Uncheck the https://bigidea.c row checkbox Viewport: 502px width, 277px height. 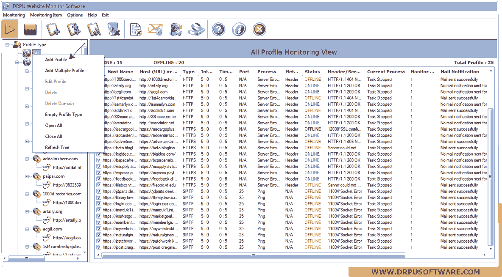click(99, 154)
